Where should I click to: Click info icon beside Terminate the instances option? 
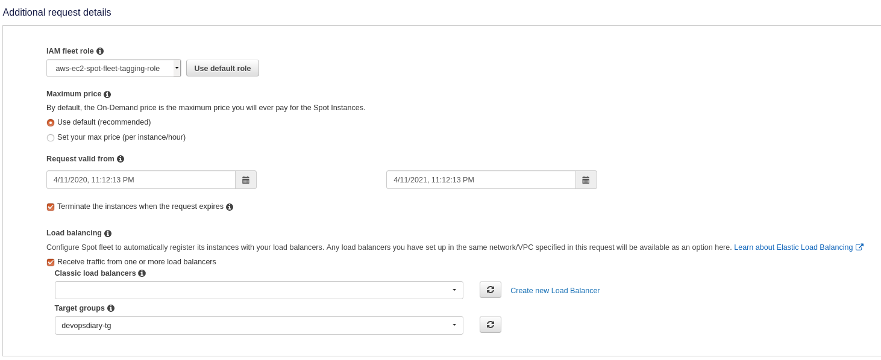230,207
